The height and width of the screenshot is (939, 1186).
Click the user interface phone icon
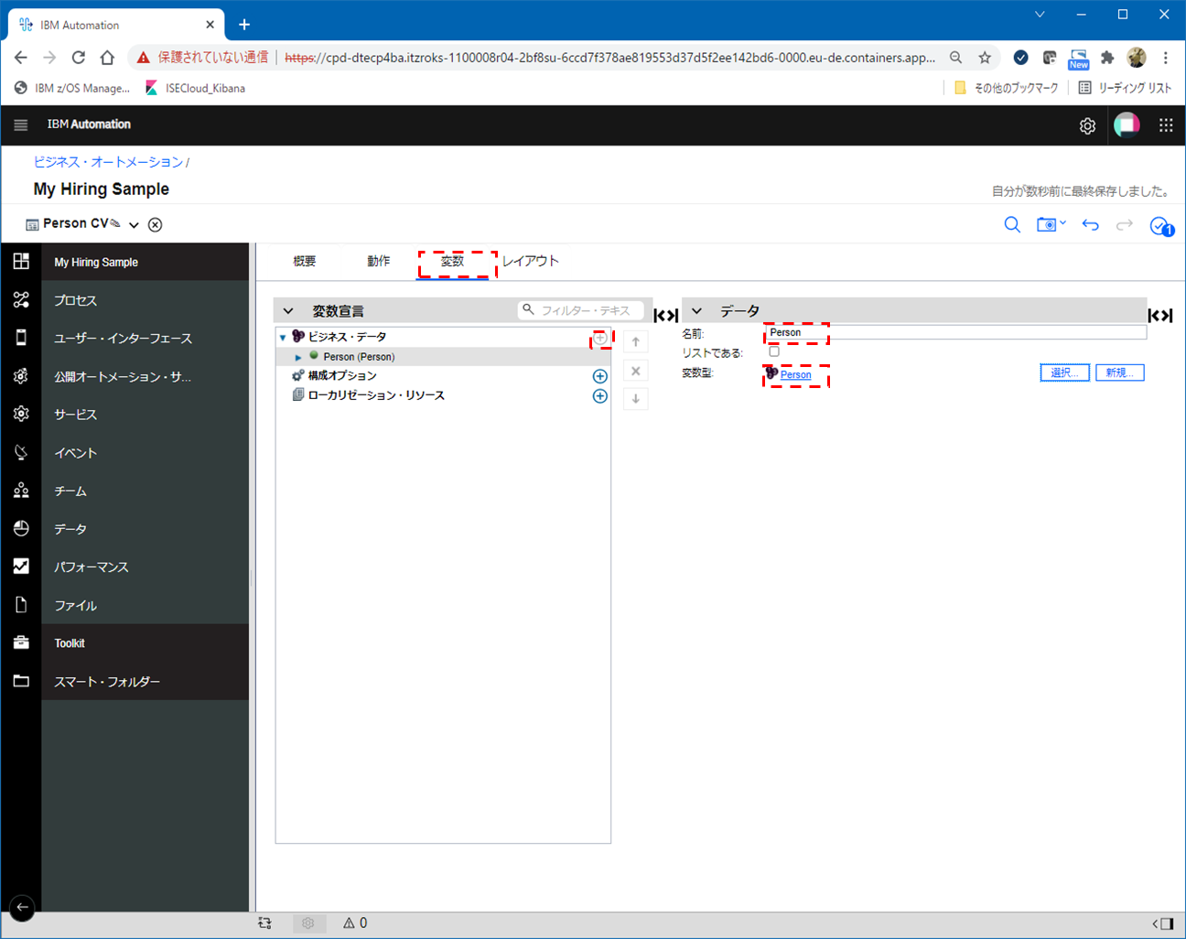pos(21,338)
